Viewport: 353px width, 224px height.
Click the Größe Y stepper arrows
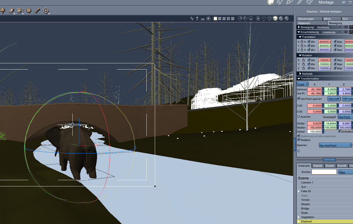338,123
